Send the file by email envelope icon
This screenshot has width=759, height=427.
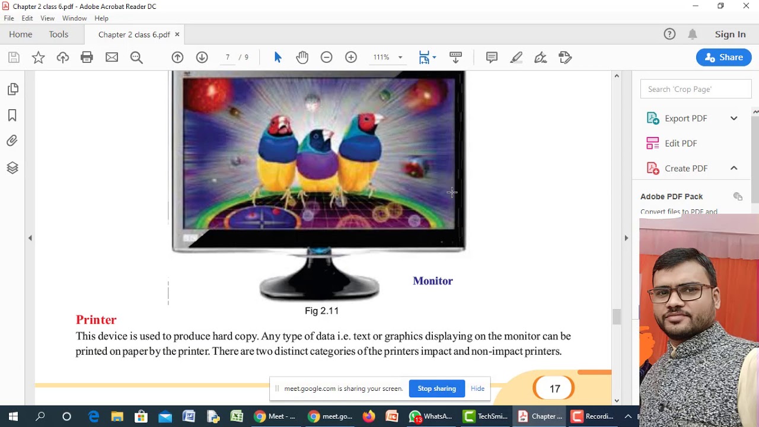coord(111,58)
